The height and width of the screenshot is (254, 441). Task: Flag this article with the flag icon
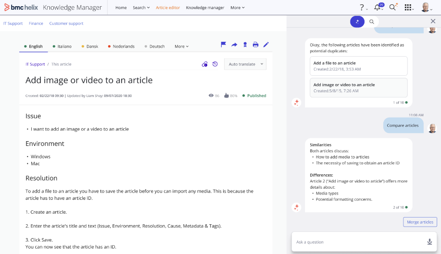(223, 45)
